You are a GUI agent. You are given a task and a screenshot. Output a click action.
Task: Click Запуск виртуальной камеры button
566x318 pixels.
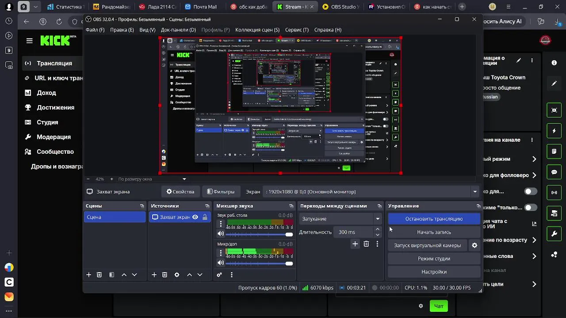pos(427,245)
